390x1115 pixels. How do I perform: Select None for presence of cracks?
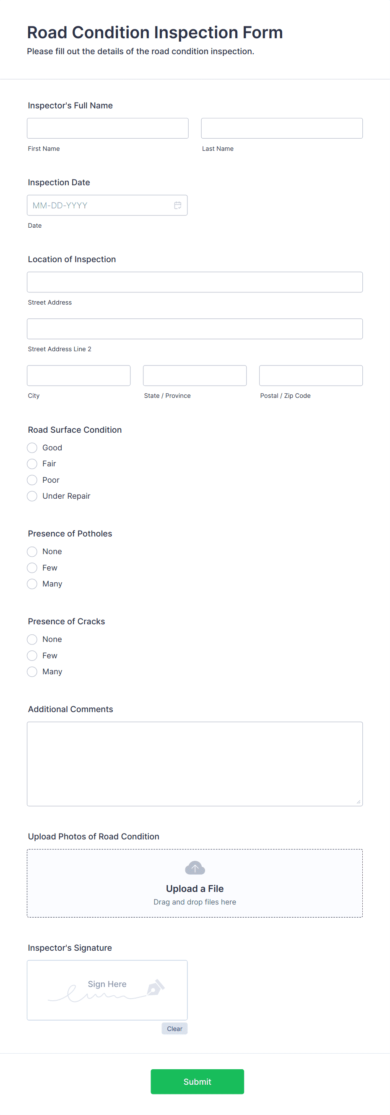click(32, 639)
